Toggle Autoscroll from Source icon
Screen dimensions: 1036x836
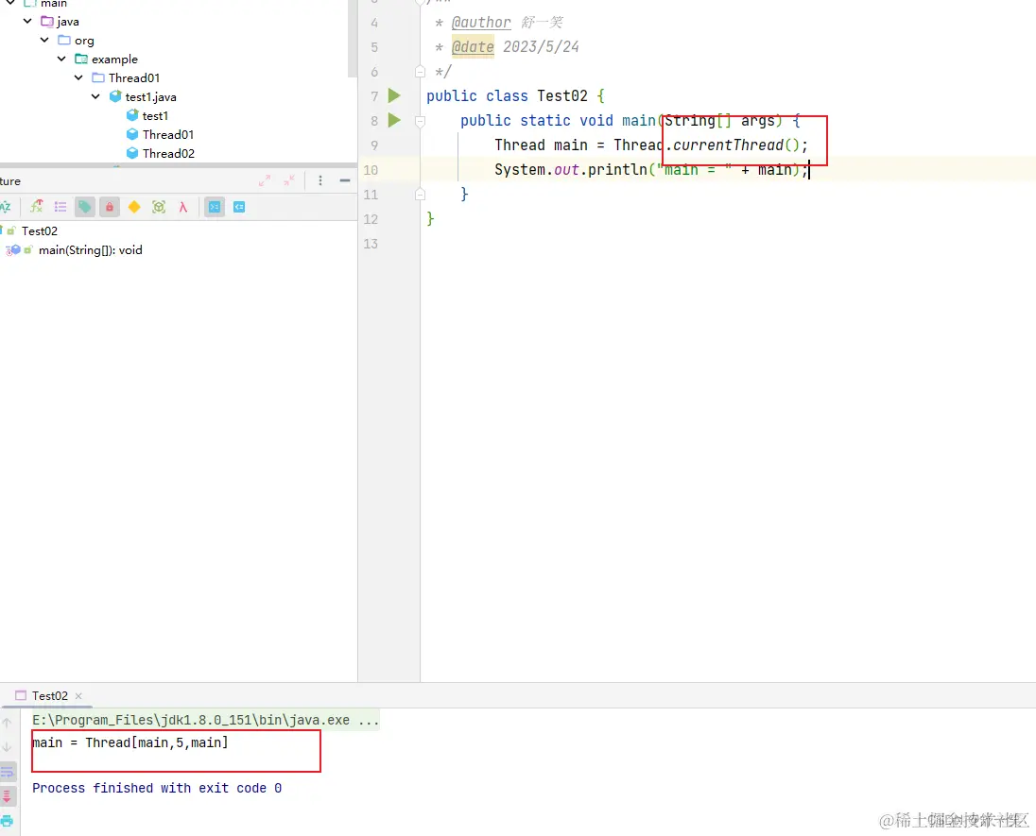tap(239, 208)
